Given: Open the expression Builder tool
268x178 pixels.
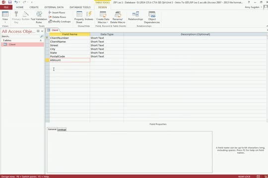Looking at the screenshot, I should click(x=26, y=16).
